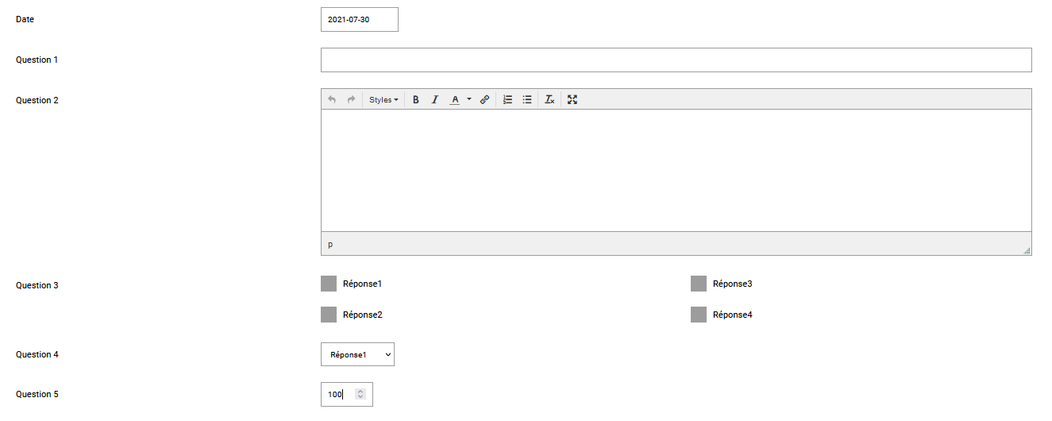The image size is (1052, 421).
Task: Open the Question 4 dropdown
Action: (357, 354)
